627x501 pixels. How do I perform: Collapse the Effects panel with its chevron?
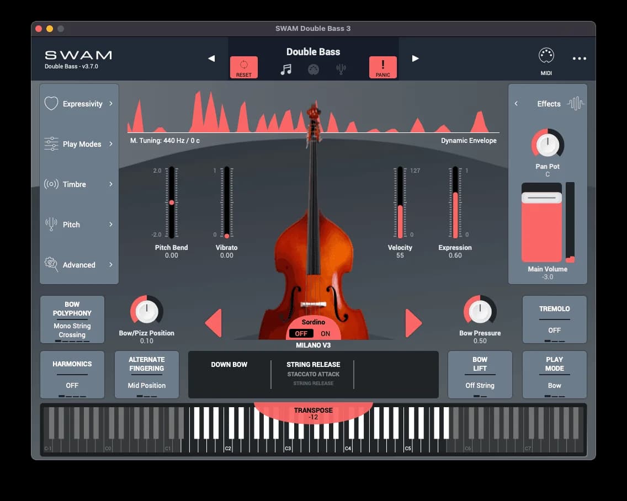click(x=516, y=104)
